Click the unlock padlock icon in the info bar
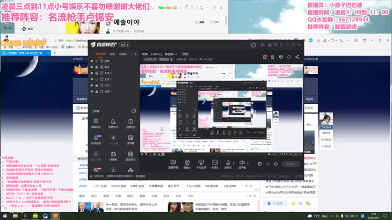 point(272,57)
